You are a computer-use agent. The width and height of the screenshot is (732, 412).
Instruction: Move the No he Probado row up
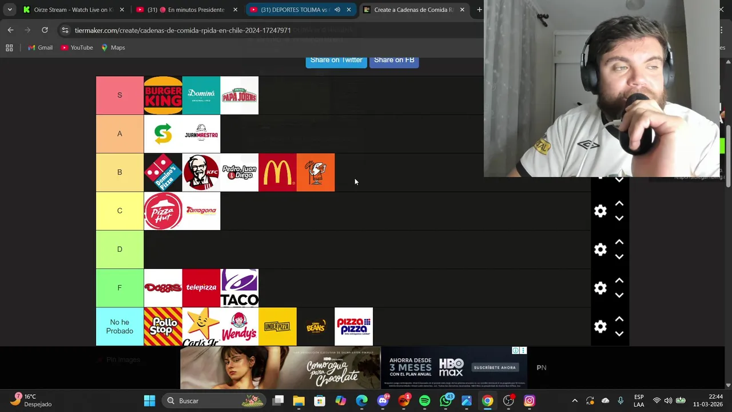coord(619,319)
